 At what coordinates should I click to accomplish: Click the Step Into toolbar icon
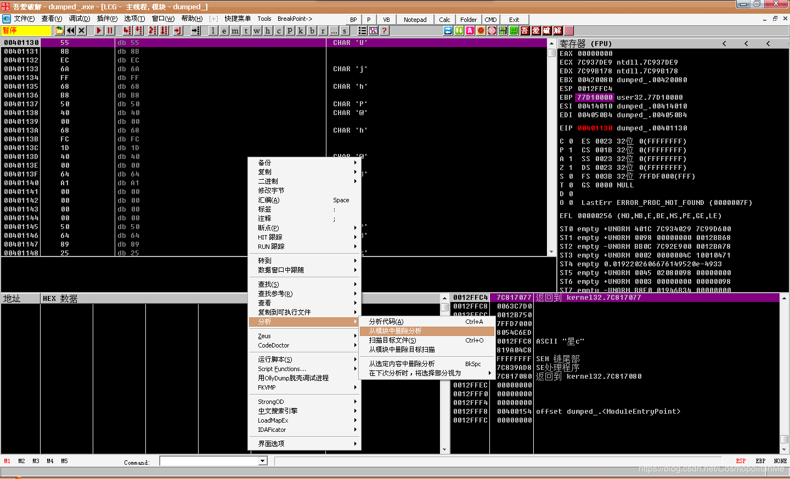click(x=127, y=31)
